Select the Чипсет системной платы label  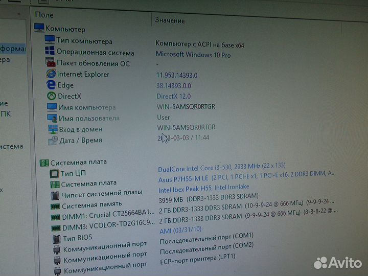tap(102, 194)
